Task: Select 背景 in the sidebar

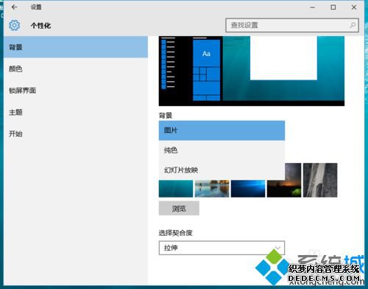Action: pos(76,47)
